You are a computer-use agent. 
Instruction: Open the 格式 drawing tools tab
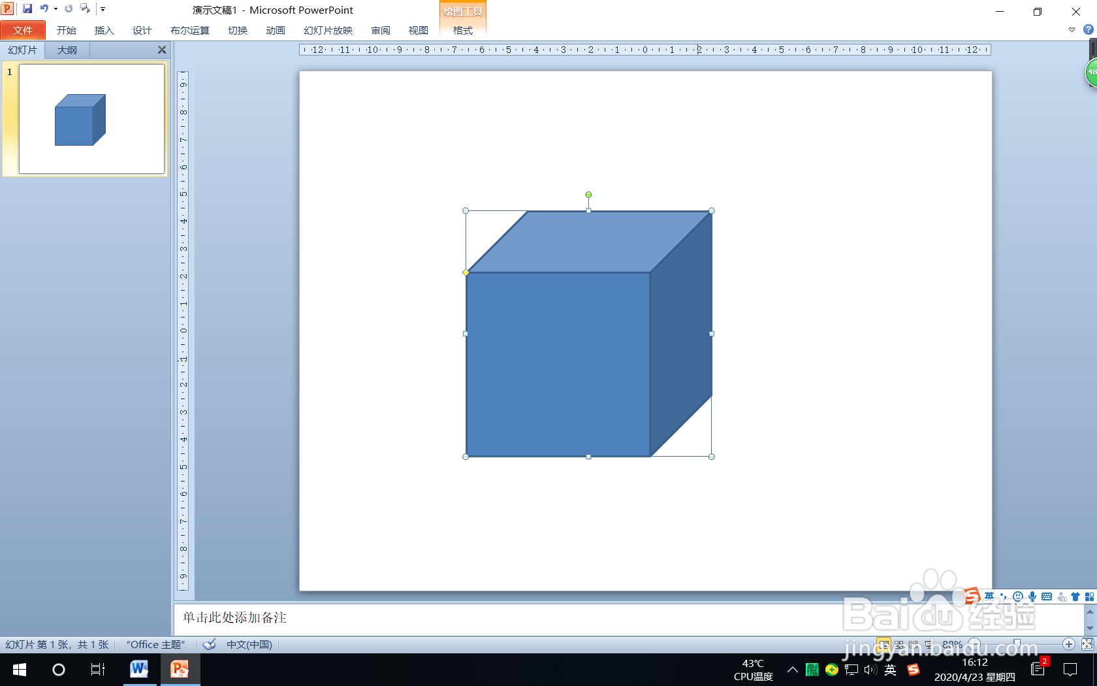463,30
